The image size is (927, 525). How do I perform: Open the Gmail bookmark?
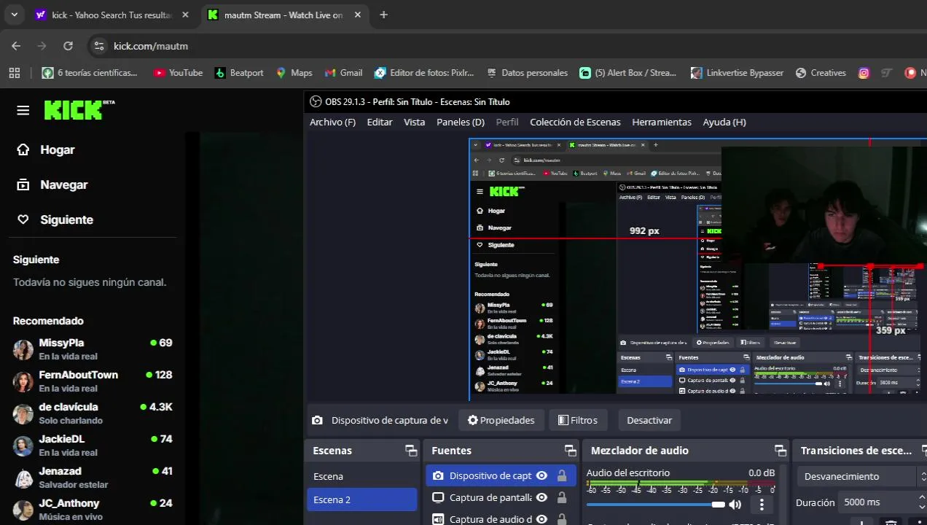click(x=343, y=73)
